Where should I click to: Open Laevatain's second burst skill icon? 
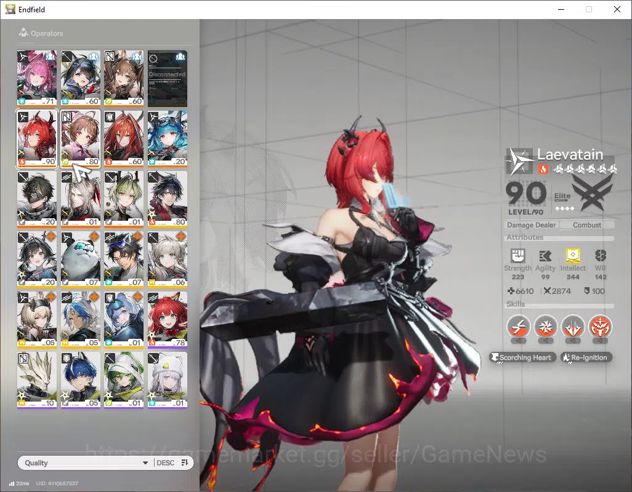pyautogui.click(x=545, y=326)
